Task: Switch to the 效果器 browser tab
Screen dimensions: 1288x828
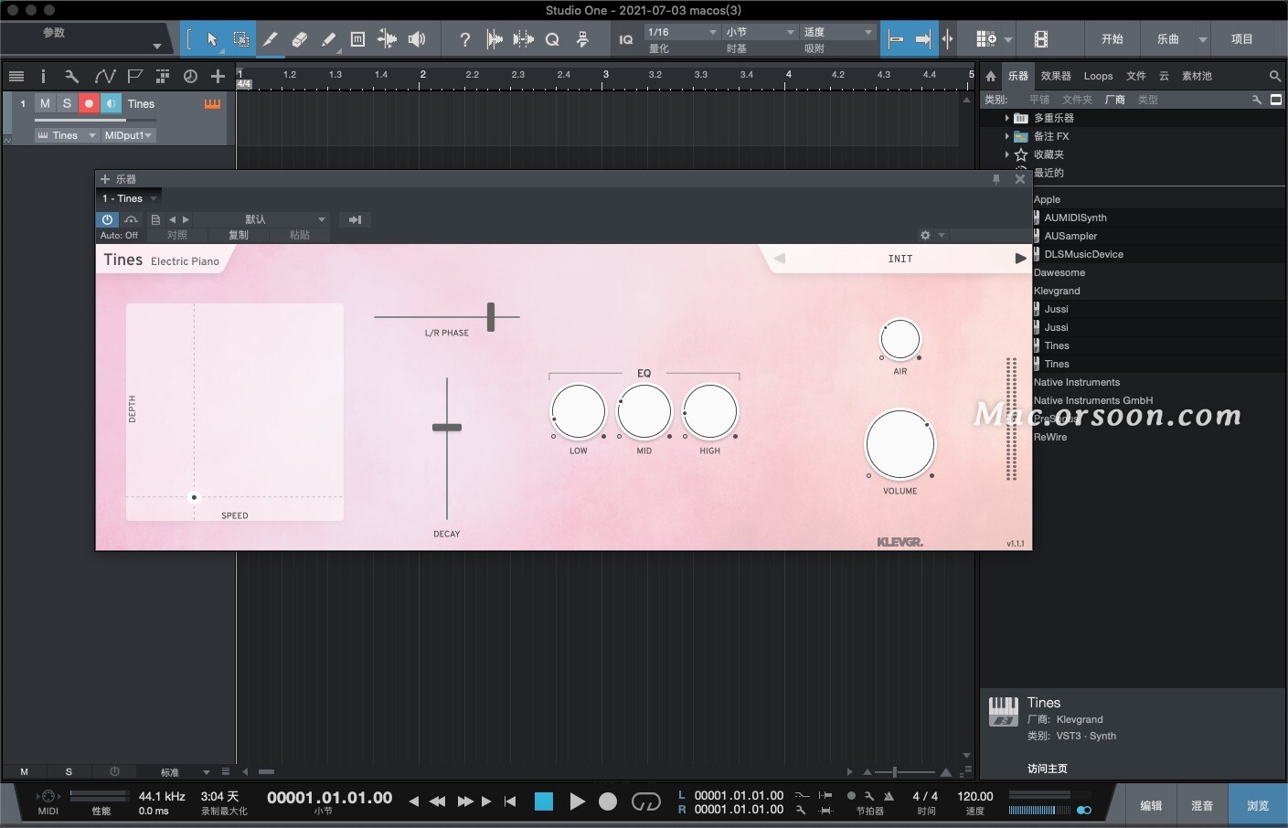Action: pyautogui.click(x=1056, y=76)
